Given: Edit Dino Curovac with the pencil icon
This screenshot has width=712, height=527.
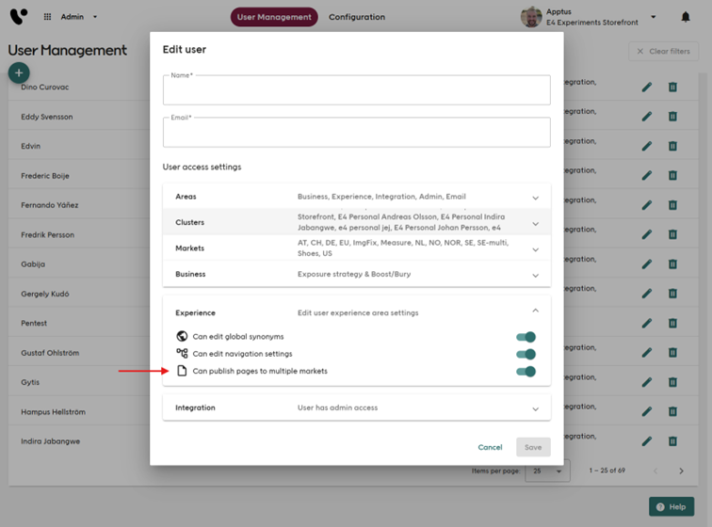Looking at the screenshot, I should point(647,87).
